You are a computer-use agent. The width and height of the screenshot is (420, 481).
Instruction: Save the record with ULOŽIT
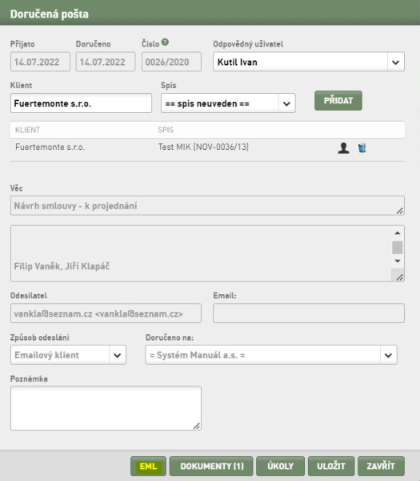pyautogui.click(x=331, y=467)
